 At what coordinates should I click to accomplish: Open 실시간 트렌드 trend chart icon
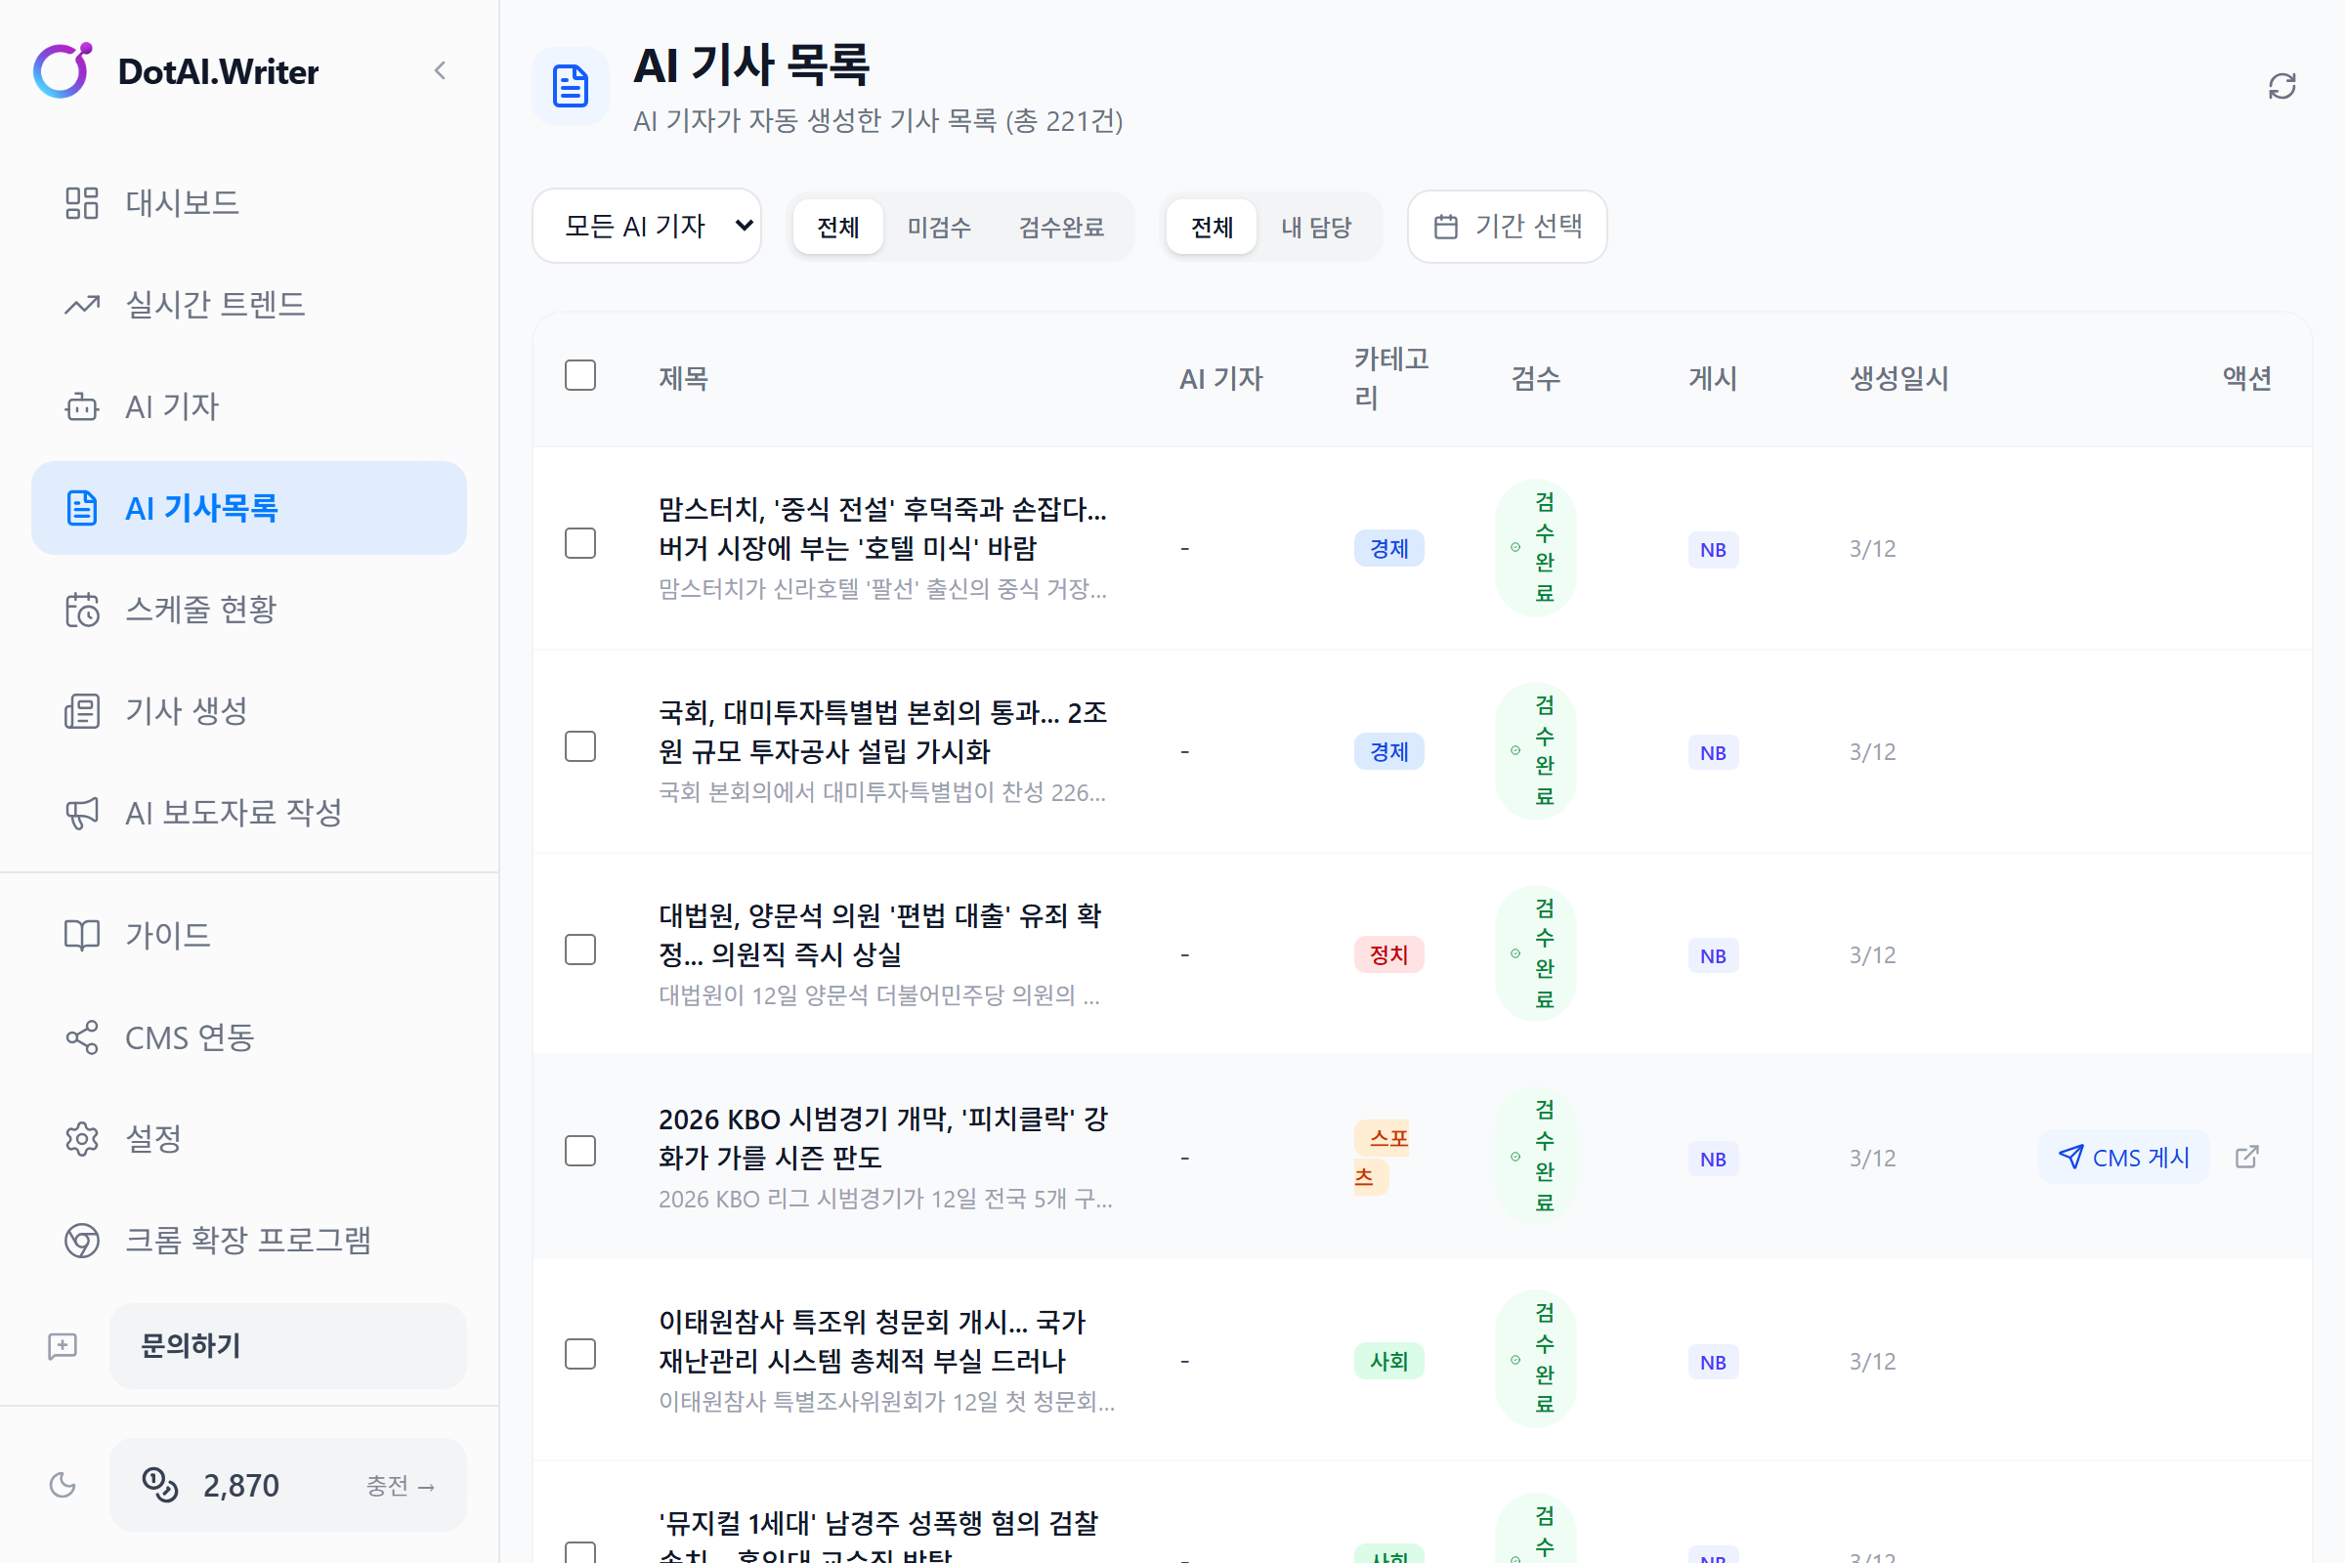point(82,304)
